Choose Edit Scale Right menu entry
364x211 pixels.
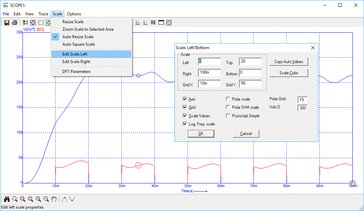pos(91,61)
